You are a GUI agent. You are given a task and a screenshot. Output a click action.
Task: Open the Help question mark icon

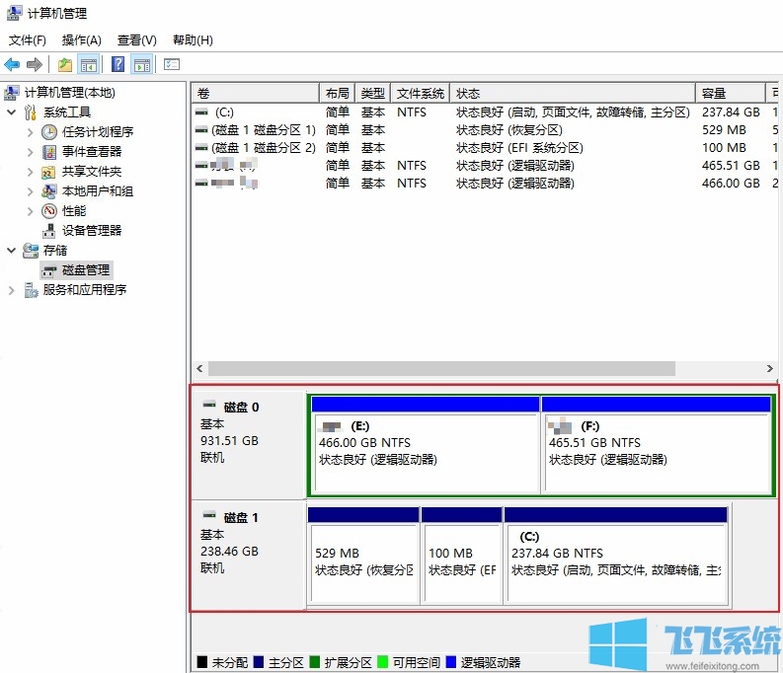pos(117,64)
